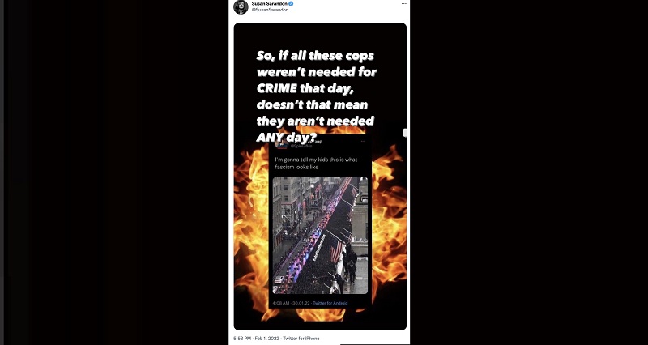The image size is (648, 345).
Task: Open the 5:53 PM Feb 1, 2022 timestamp
Action: [256, 339]
